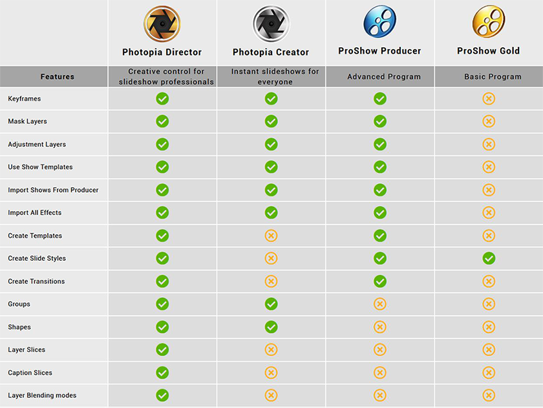
Task: Click green checkmark for Keyframes under Photopia Director
Action: (x=162, y=99)
